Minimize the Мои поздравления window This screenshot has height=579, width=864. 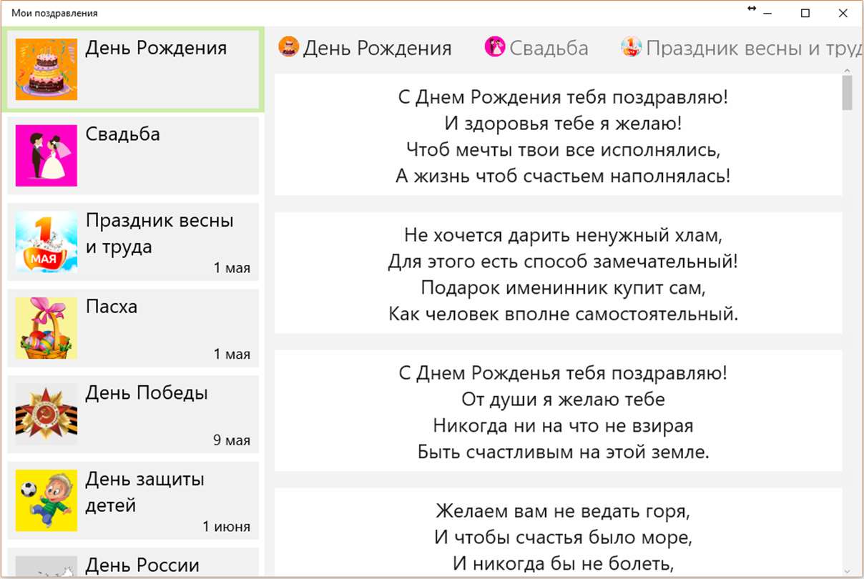pos(768,13)
